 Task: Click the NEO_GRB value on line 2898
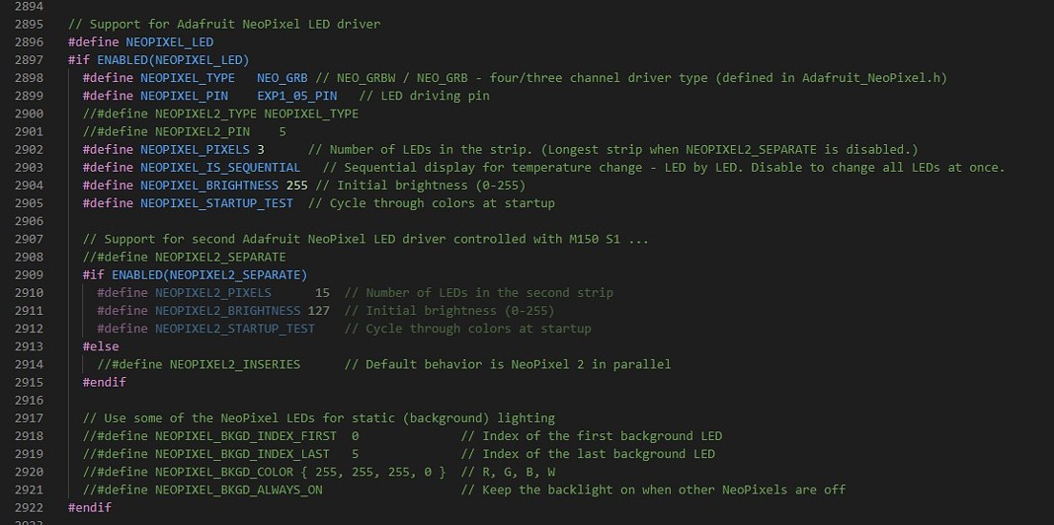[x=282, y=78]
